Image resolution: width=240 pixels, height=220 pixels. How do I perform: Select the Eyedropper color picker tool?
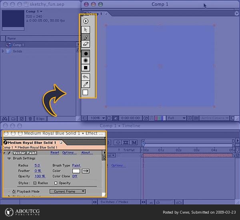tap(86, 84)
